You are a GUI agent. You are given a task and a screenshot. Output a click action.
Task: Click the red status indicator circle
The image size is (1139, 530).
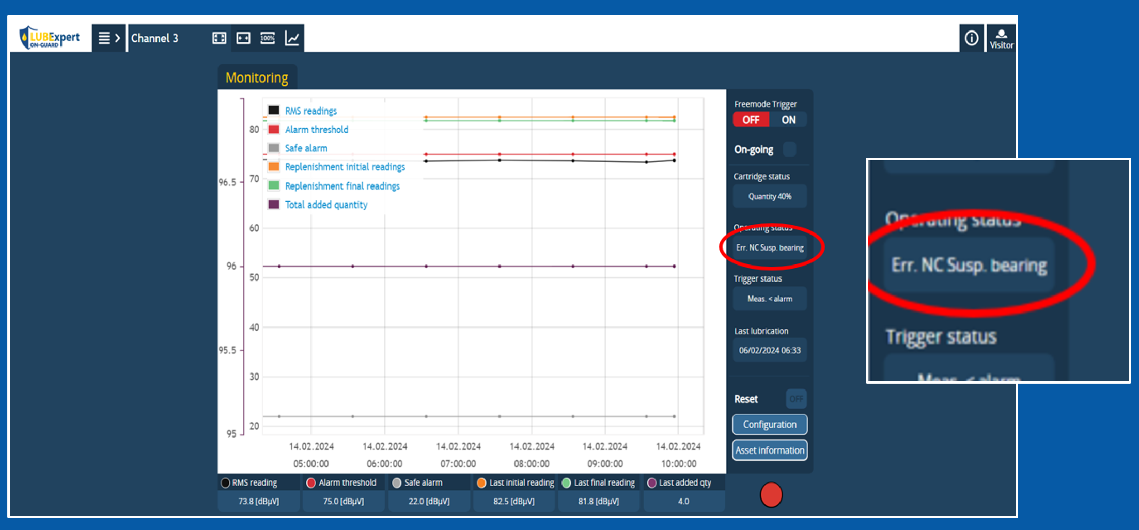[x=771, y=494]
